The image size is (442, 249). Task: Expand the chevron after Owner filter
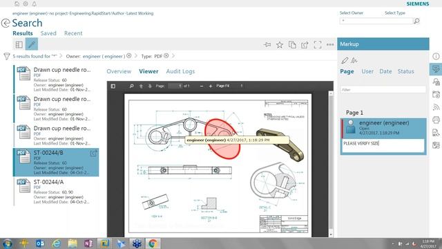(136, 56)
